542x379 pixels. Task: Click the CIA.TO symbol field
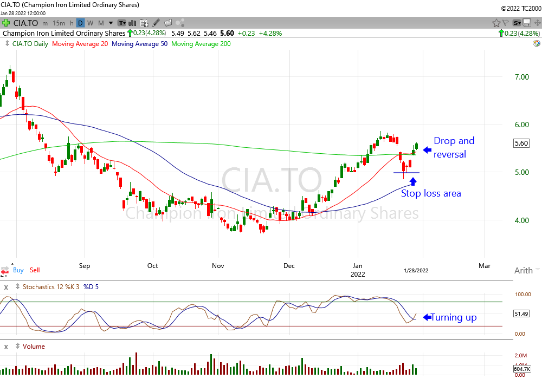coord(25,23)
